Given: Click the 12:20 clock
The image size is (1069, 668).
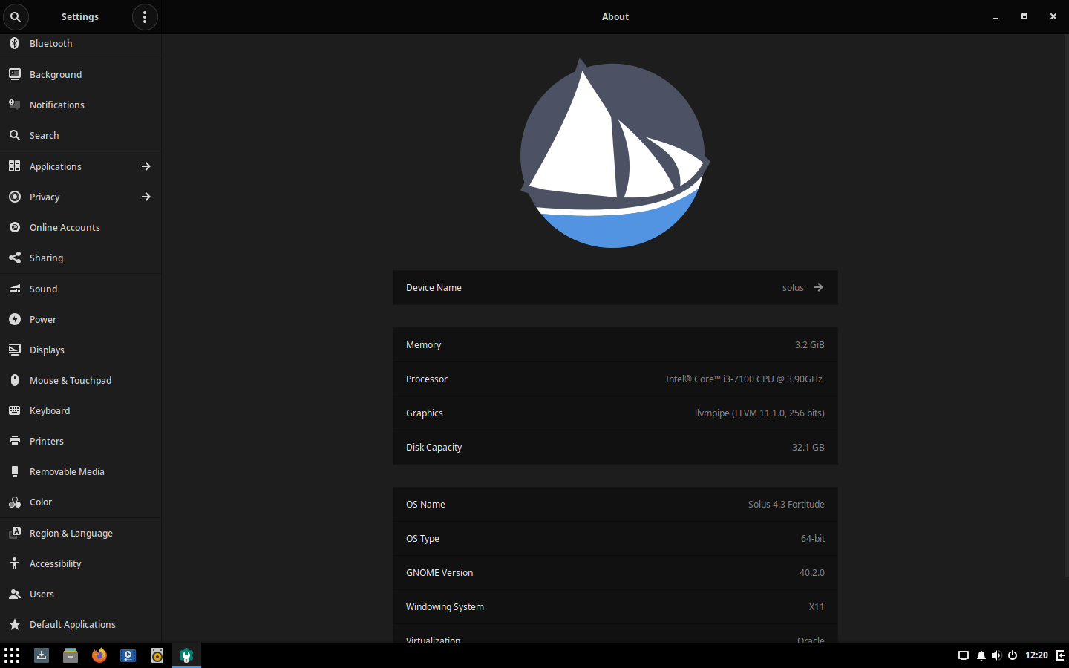Looking at the screenshot, I should coord(1036,655).
